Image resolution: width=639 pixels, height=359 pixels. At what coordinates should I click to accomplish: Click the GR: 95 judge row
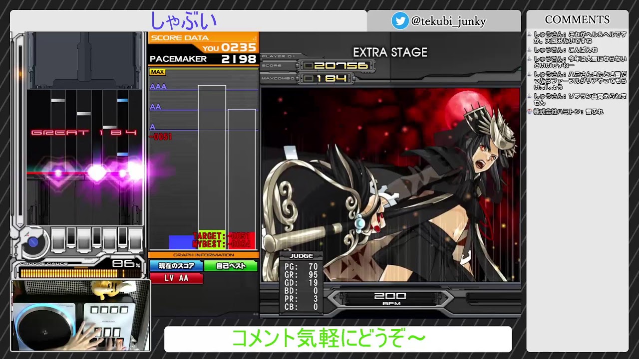point(301,275)
